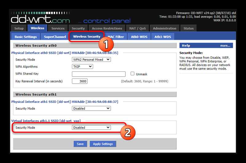Go to the Security main tab
This screenshot has width=246, height=163.
[x=78, y=28]
